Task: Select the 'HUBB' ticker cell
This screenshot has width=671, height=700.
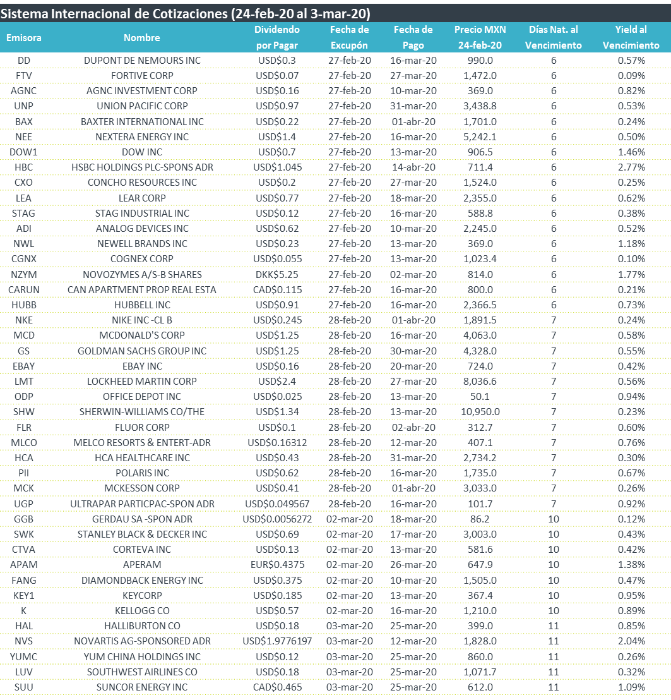Action: pos(23,305)
